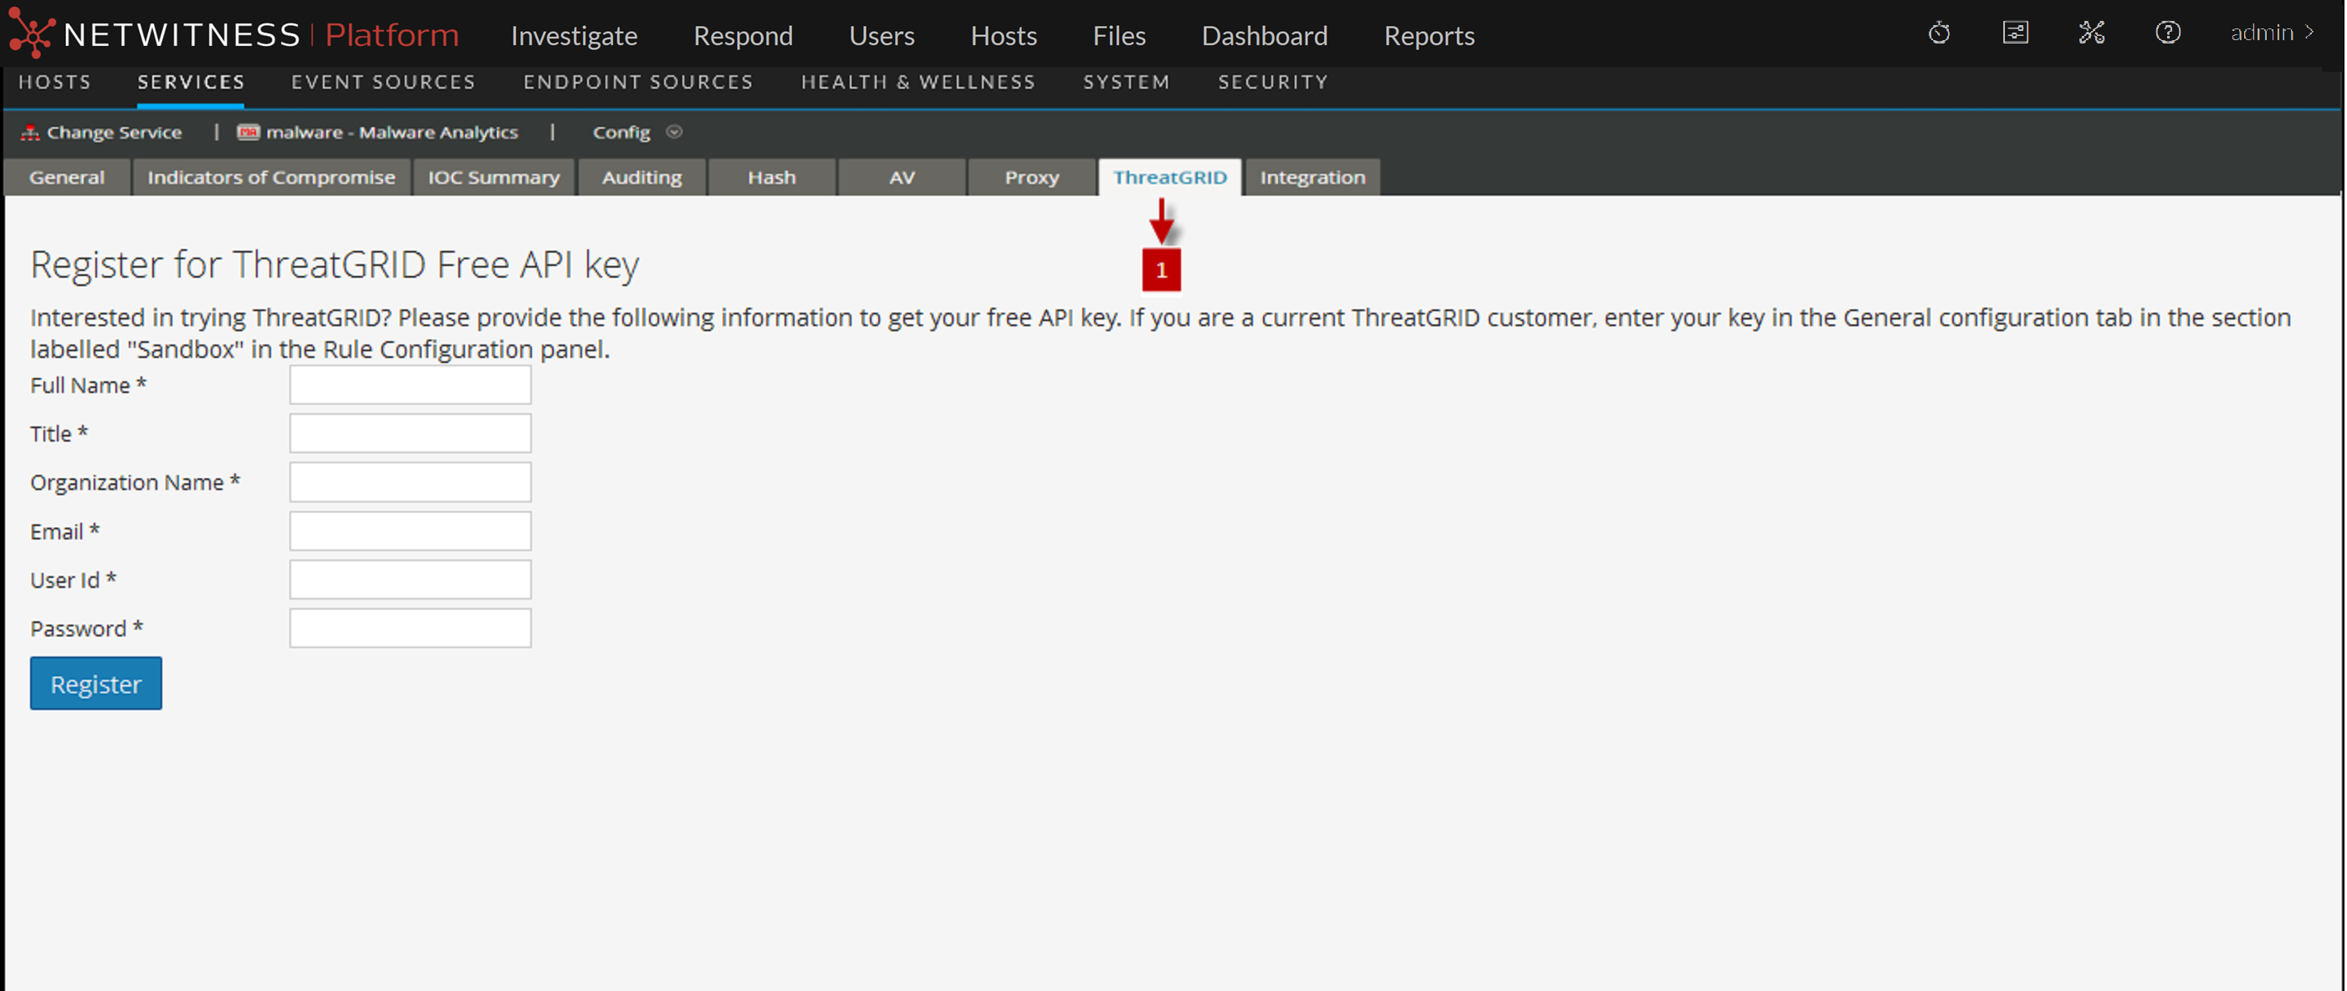Expand the Config dropdown chevron
The height and width of the screenshot is (991, 2347).
674,132
